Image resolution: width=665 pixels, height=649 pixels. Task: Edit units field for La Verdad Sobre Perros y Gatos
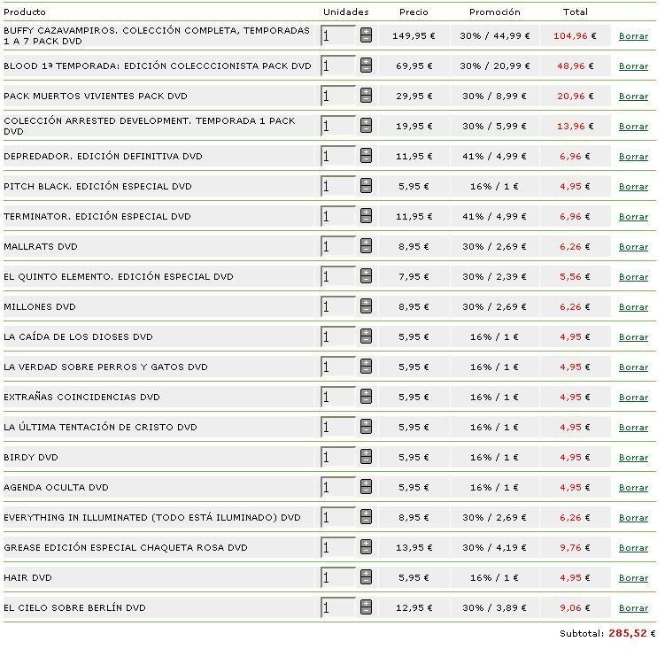tap(338, 367)
